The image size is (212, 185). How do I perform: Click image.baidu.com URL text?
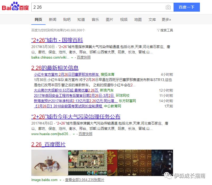pyautogui.click(x=44, y=180)
